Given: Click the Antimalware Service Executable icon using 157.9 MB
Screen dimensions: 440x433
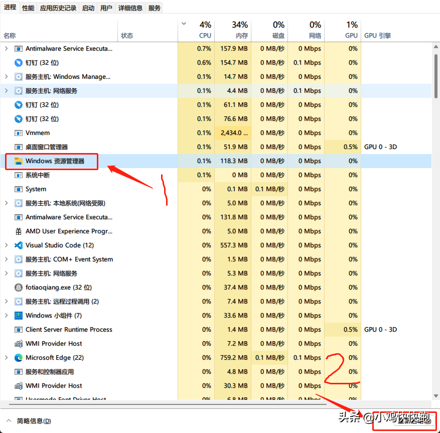Looking at the screenshot, I should 18,49.
